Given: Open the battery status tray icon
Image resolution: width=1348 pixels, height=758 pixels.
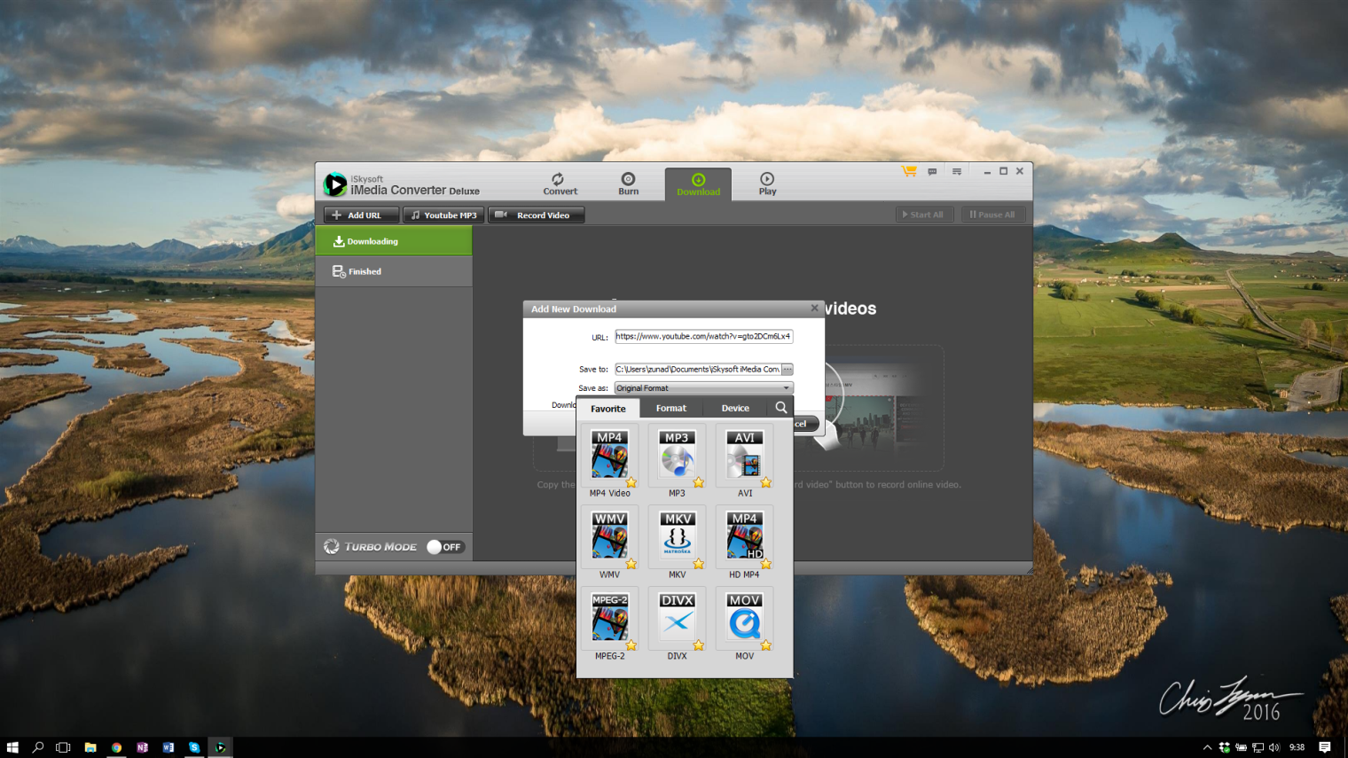Looking at the screenshot, I should point(1241,747).
